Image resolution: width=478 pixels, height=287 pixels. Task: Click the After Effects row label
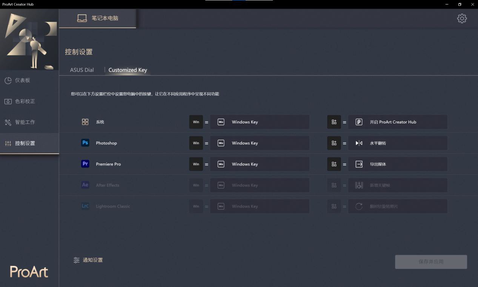(108, 185)
